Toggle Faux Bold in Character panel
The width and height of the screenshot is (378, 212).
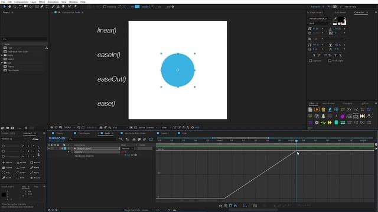coord(314,55)
